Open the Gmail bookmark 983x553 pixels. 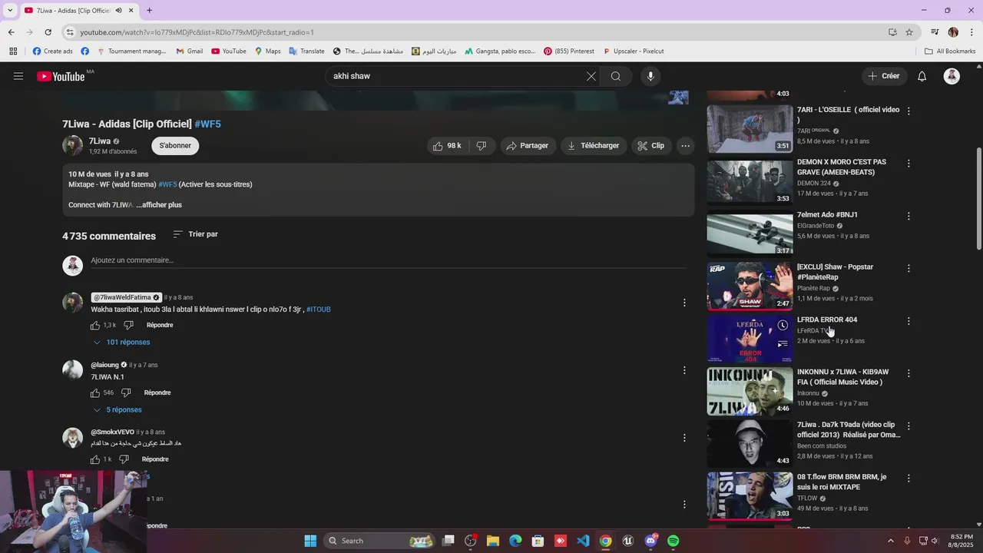pos(189,51)
